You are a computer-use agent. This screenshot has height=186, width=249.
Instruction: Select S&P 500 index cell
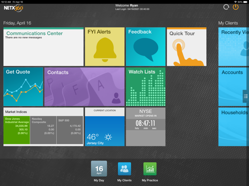tap(70, 130)
